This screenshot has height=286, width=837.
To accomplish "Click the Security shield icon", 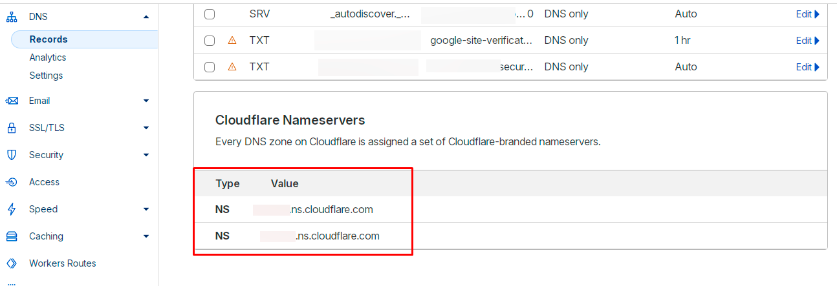I will click(11, 155).
